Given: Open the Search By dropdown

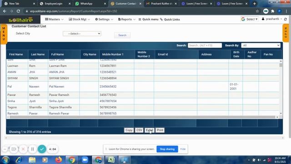Looking at the screenshot, I should [261, 46].
